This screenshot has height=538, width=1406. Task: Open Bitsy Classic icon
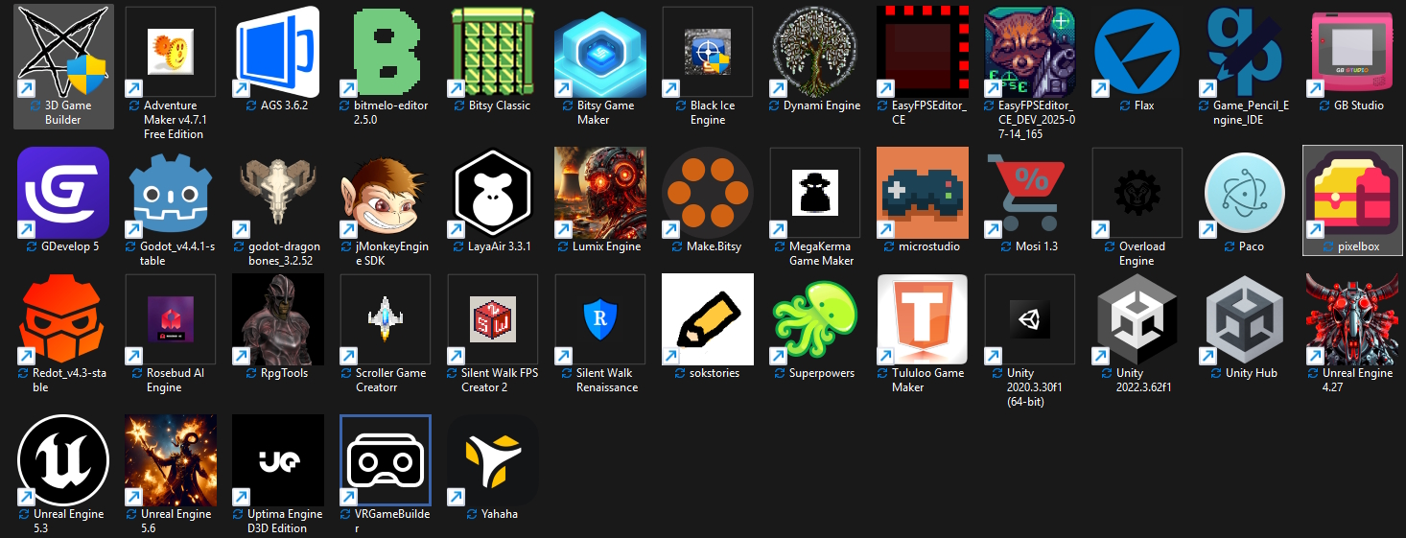[493, 52]
